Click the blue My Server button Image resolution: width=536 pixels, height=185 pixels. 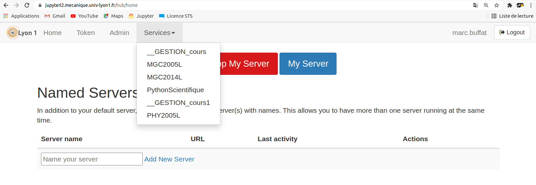(308, 64)
